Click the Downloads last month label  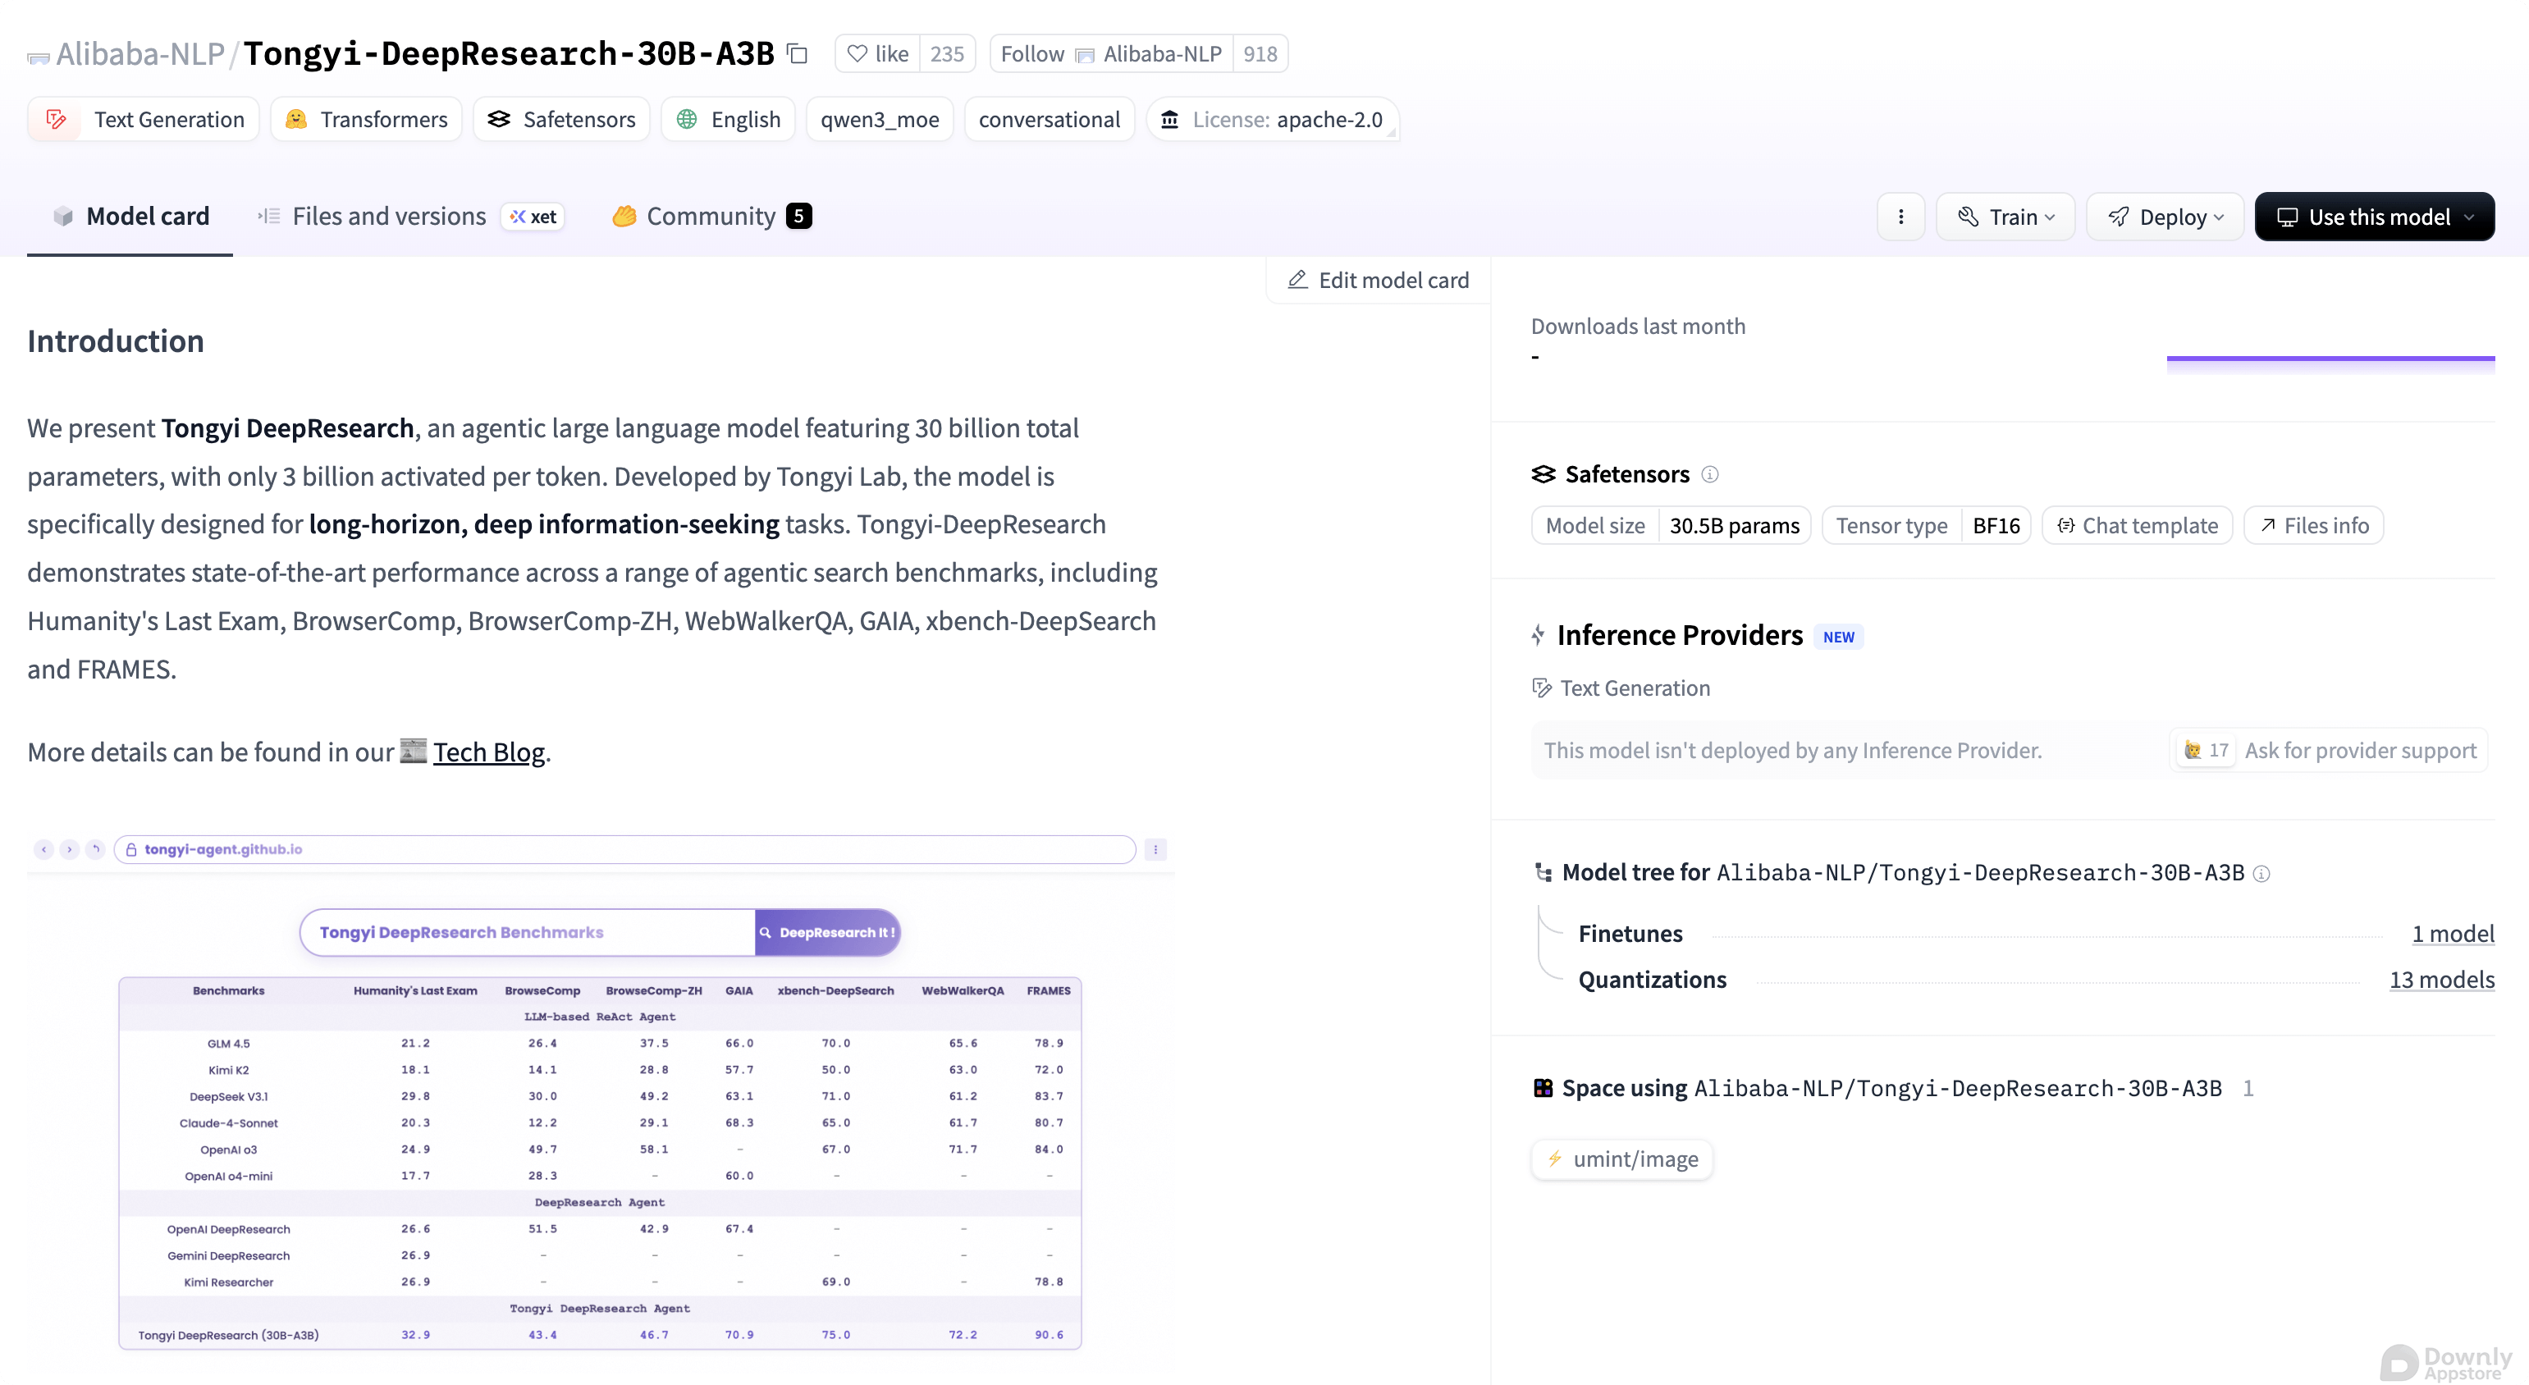pos(1638,326)
